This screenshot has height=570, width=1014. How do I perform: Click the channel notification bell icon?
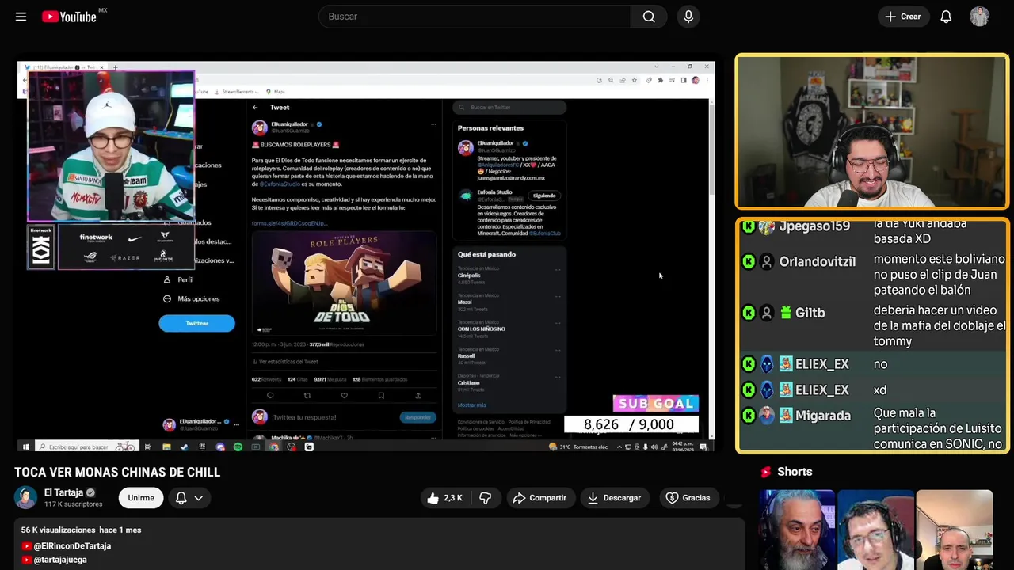181,498
